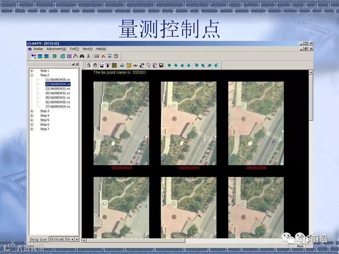Click aerial image thumbnail 060903506
The image size is (339, 254).
click(x=256, y=123)
